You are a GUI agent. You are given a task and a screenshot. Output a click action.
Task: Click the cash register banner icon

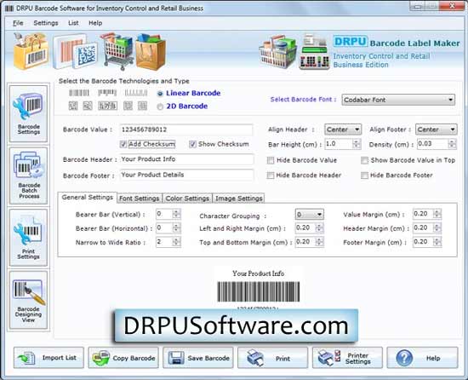tap(314, 52)
